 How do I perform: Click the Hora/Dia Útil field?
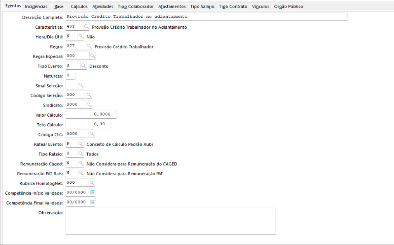pos(71,36)
